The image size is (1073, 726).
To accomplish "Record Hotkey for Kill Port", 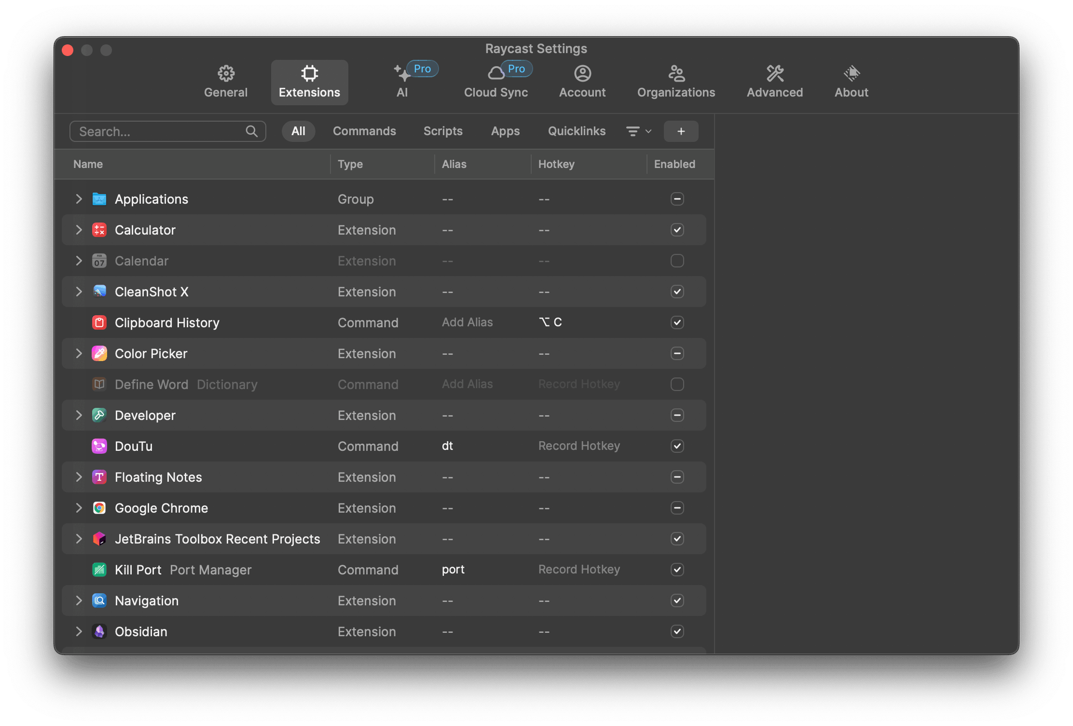I will 579,570.
